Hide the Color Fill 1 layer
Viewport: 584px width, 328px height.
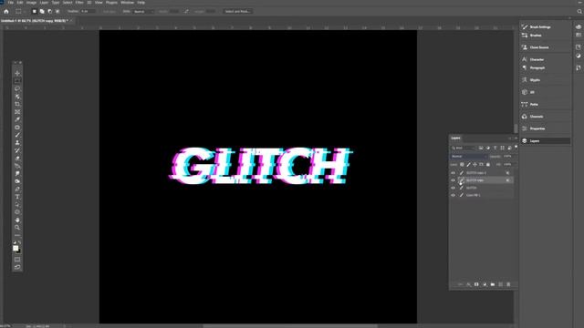[x=453, y=195]
